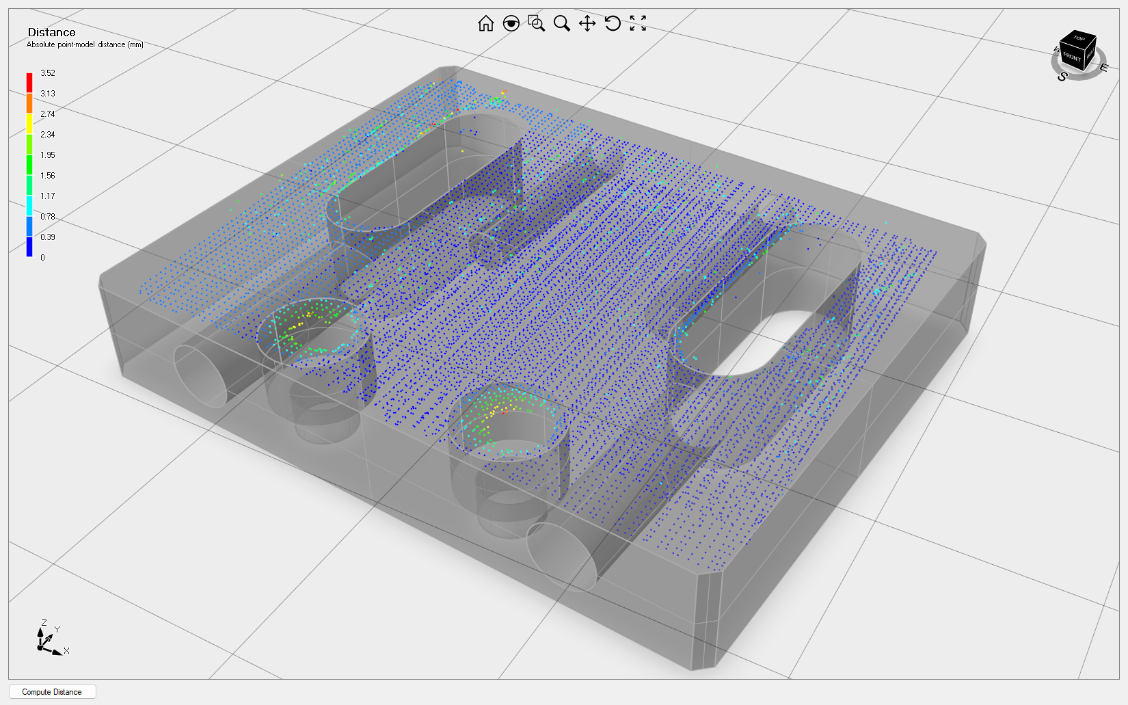Toggle projection mode using the eye icon
This screenshot has width=1128, height=705.
(x=511, y=23)
